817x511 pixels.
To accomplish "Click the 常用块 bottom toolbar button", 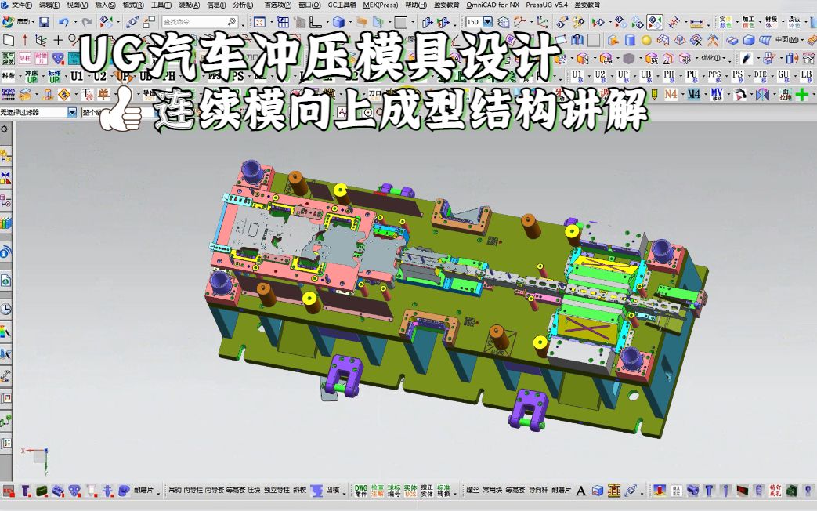I will tap(492, 490).
